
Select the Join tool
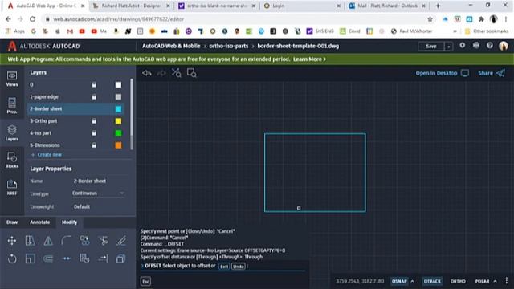(66, 258)
